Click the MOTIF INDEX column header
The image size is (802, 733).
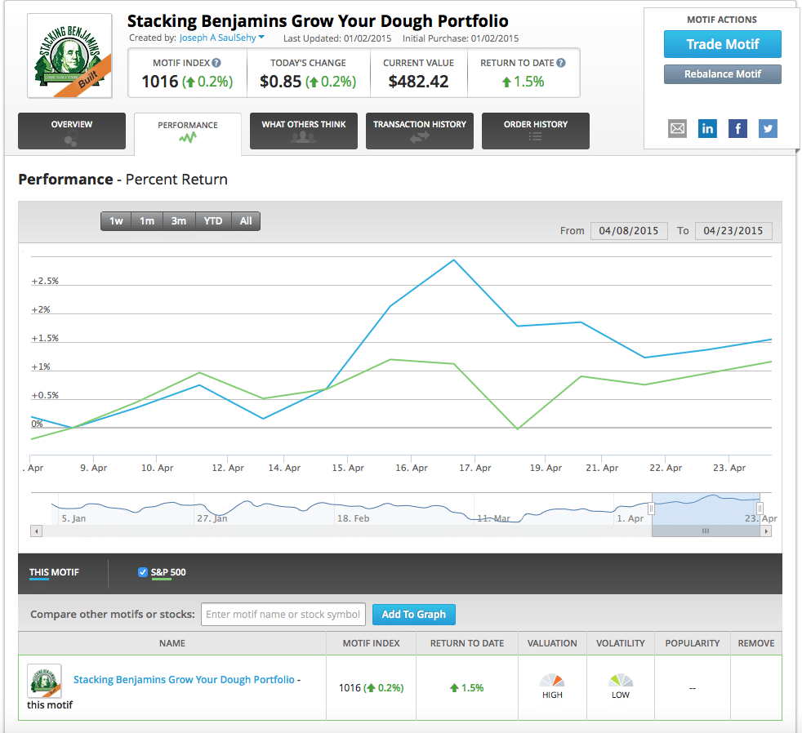(372, 643)
